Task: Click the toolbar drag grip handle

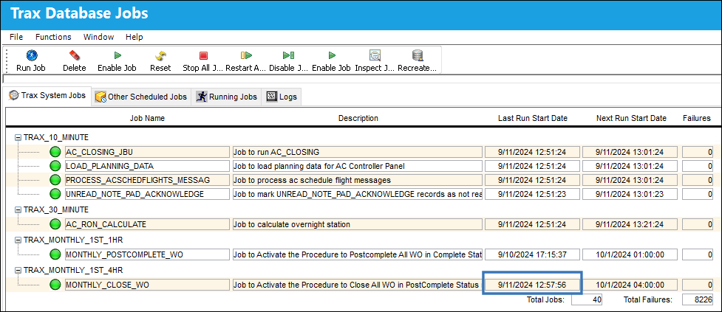Action: tap(7, 60)
